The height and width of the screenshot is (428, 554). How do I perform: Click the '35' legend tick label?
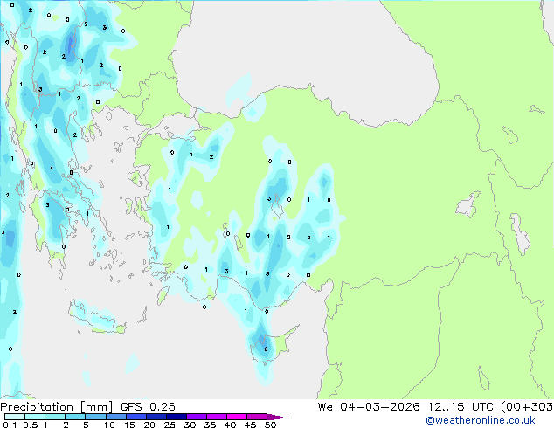click(x=210, y=425)
